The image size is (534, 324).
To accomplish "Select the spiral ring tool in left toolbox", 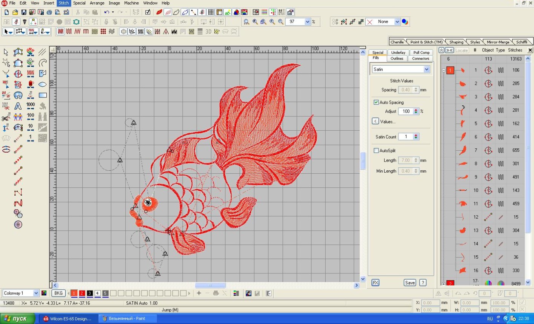I will point(18,225).
